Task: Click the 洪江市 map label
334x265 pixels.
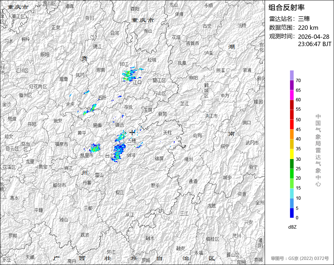Action: click(211, 116)
